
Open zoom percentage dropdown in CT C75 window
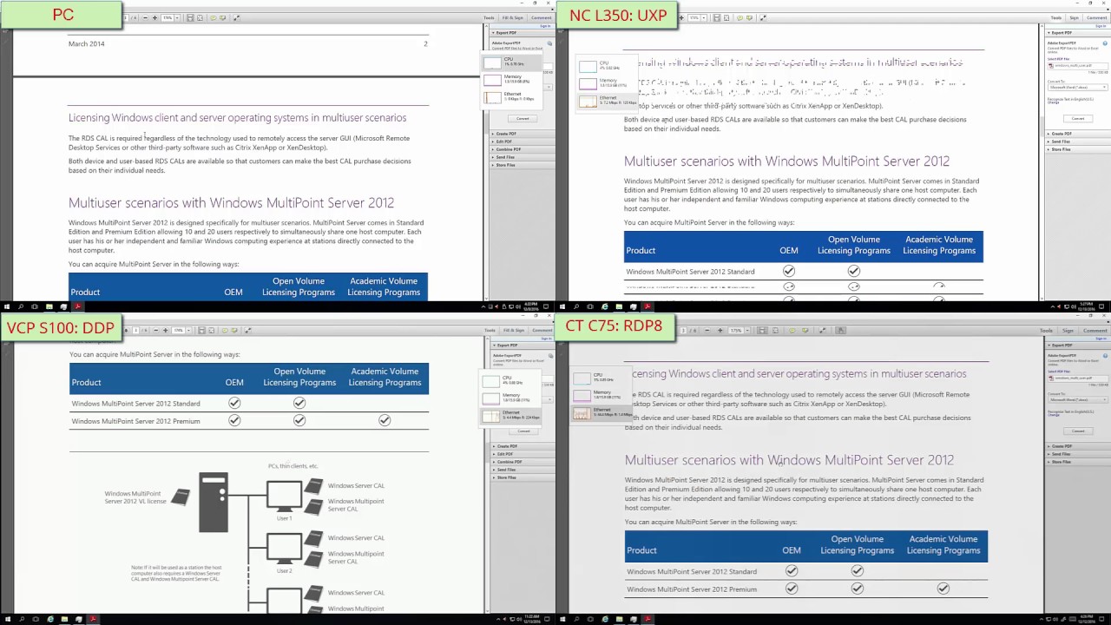pos(747,330)
